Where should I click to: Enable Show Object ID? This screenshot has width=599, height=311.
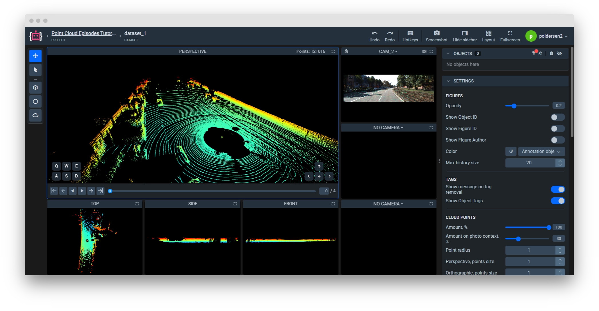tap(558, 117)
